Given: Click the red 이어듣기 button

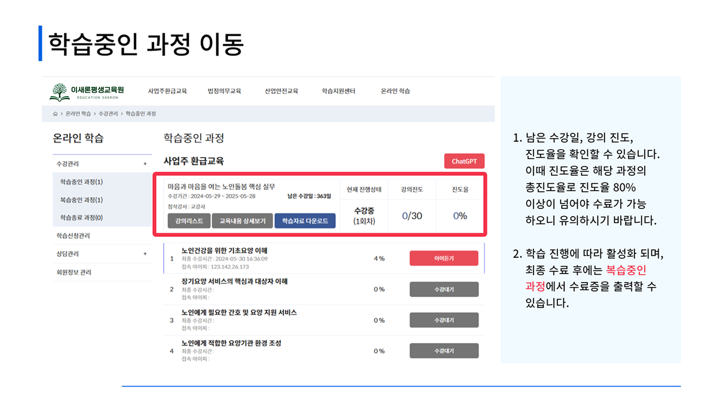Looking at the screenshot, I should (443, 258).
